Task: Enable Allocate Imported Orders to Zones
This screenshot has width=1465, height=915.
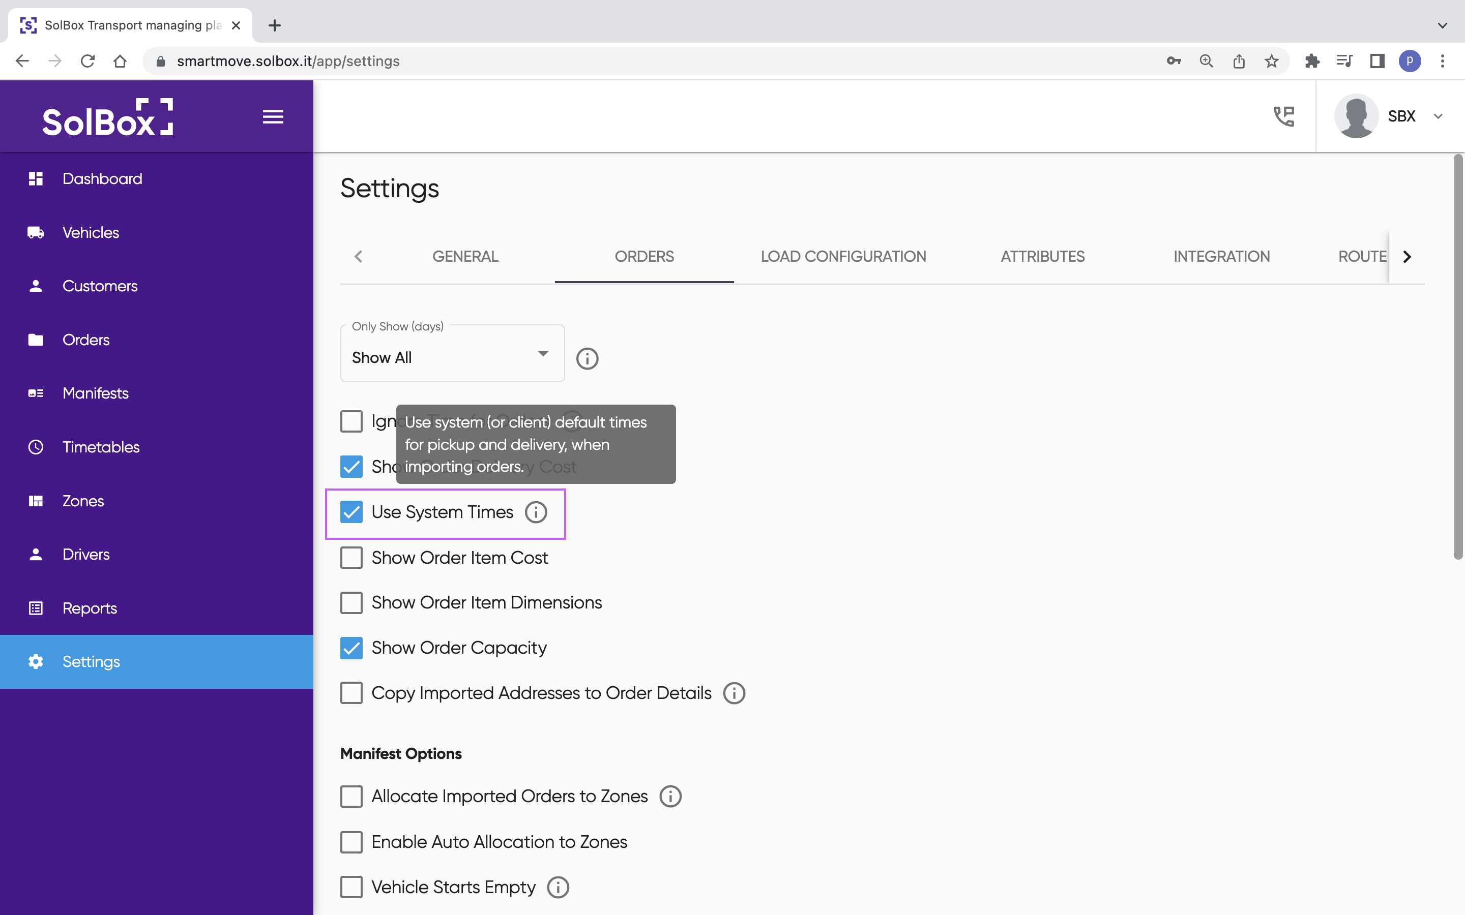Action: pos(351,797)
